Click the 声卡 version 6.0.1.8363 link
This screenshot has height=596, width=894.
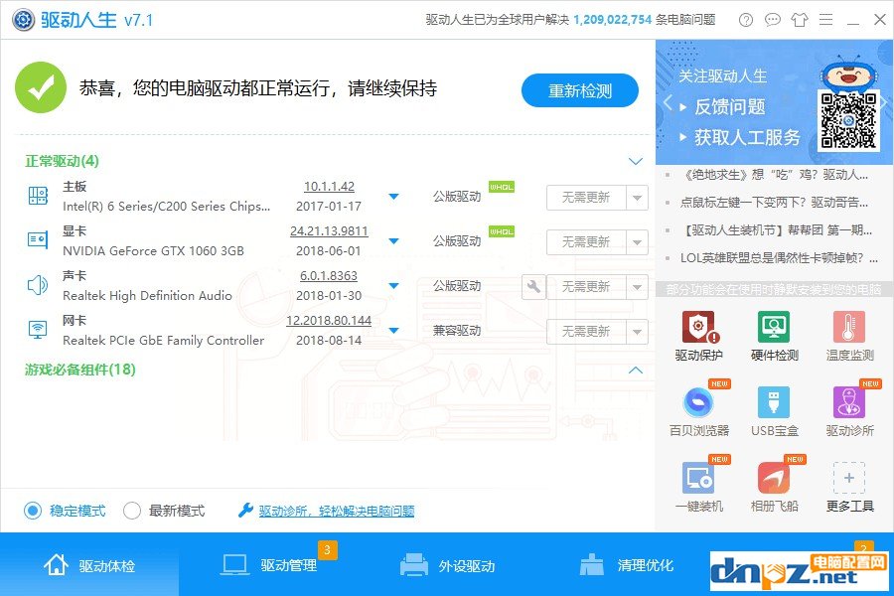tap(329, 275)
